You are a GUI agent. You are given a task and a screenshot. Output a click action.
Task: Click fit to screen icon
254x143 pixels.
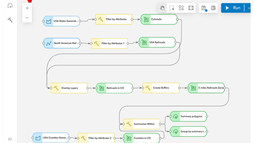coord(191,8)
